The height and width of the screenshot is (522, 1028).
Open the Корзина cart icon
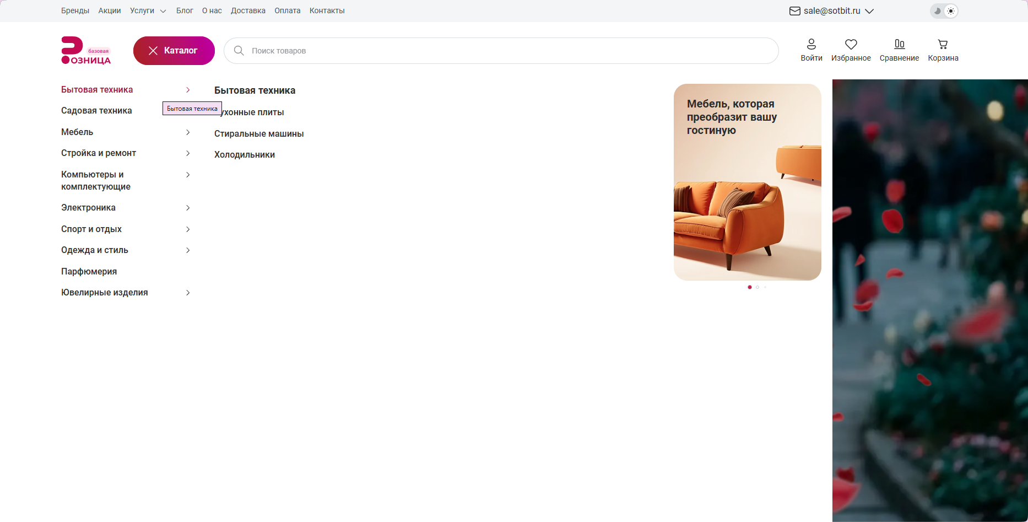(943, 44)
